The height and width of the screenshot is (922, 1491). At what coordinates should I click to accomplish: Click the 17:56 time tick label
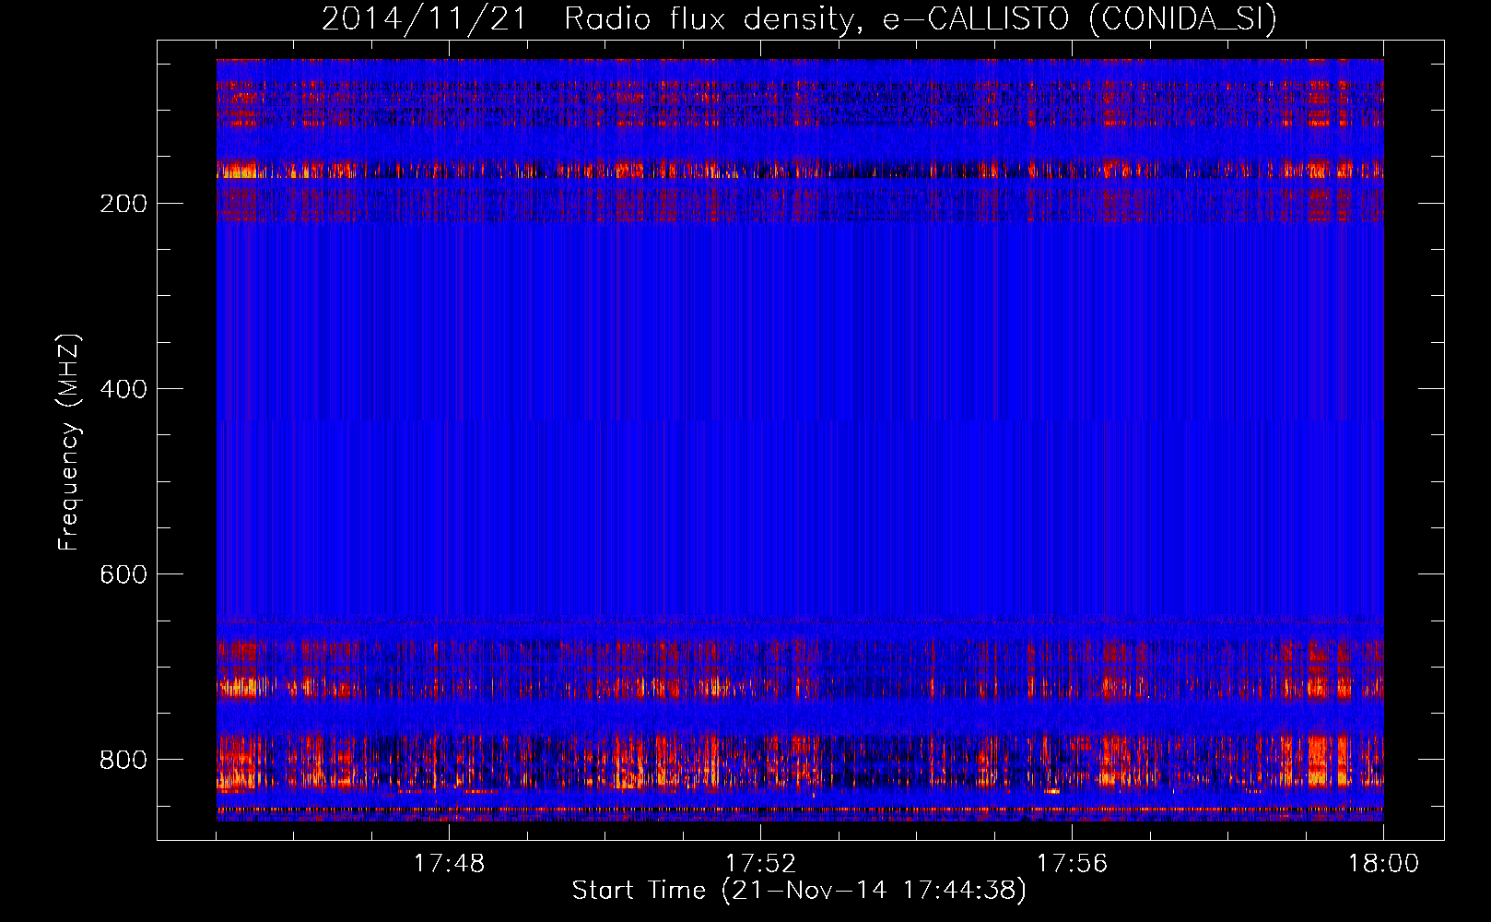click(1072, 864)
